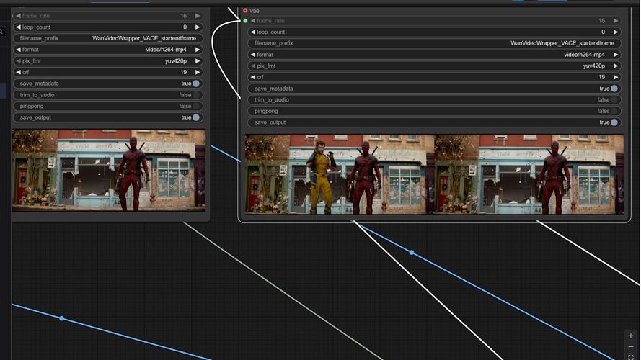Click loop_count value 0 in unselected node
Image resolution: width=641 pixels, height=360 pixels.
coord(185,27)
